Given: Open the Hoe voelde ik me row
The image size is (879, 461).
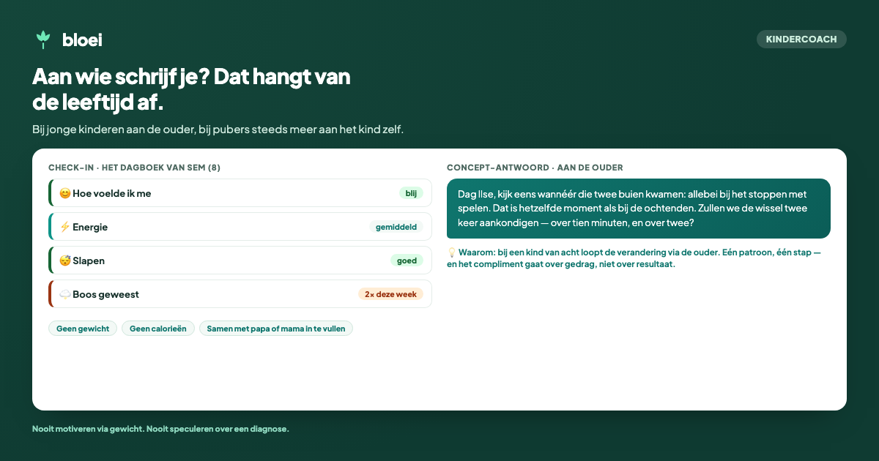Looking at the screenshot, I should [x=240, y=193].
